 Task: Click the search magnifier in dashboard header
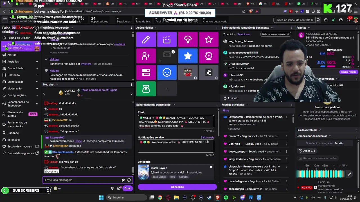318,20
